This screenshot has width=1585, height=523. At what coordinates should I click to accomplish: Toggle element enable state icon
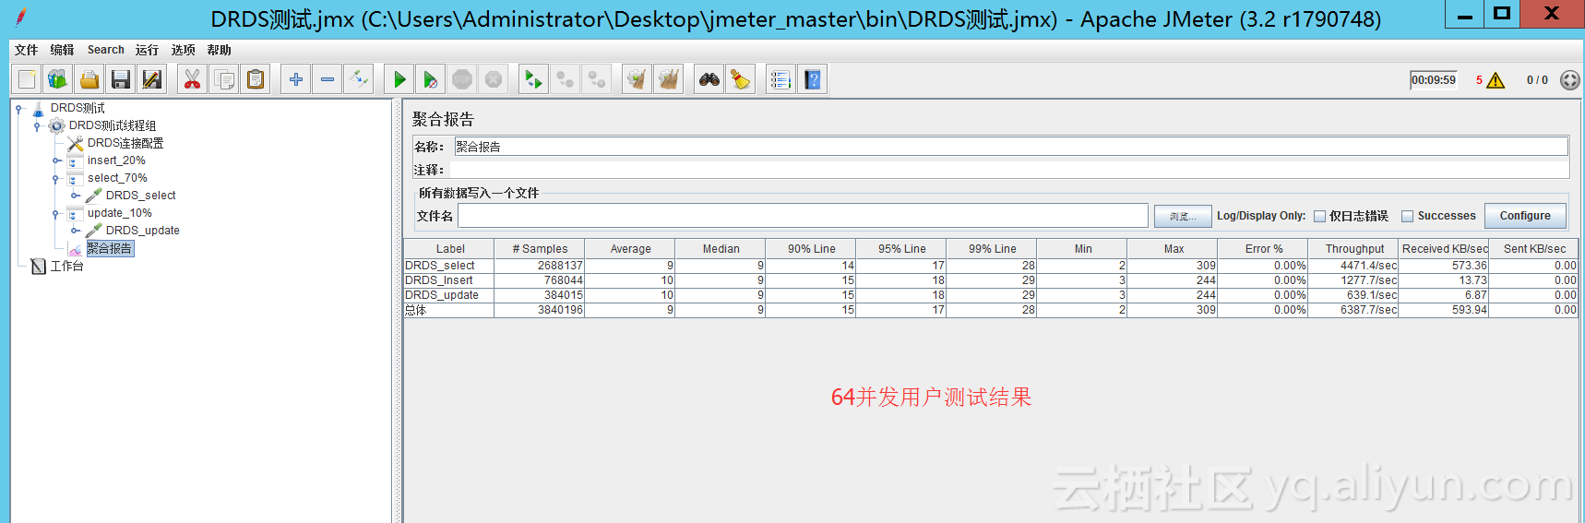tap(359, 79)
